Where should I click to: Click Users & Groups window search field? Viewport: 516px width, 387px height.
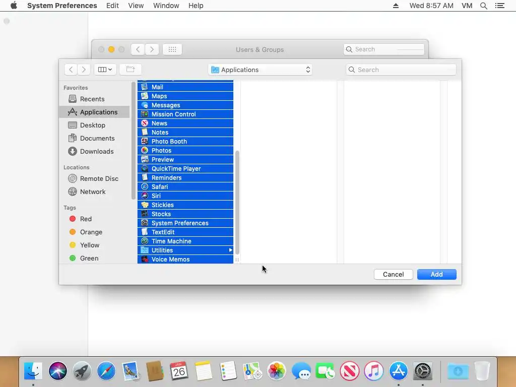[383, 49]
